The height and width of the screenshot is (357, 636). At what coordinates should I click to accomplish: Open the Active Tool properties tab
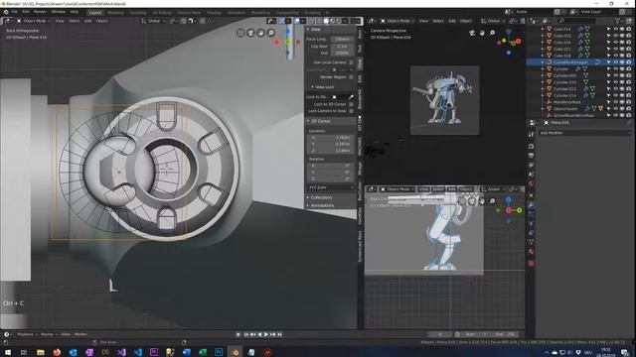coord(531,135)
